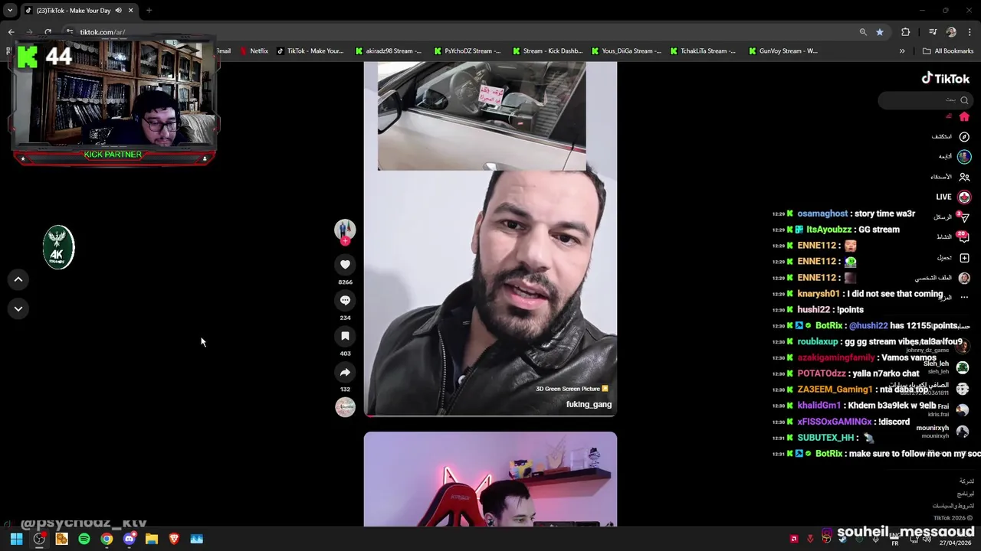Image resolution: width=981 pixels, height=551 pixels.
Task: Open Upload plus icon in TikTok sidebar
Action: click(964, 258)
